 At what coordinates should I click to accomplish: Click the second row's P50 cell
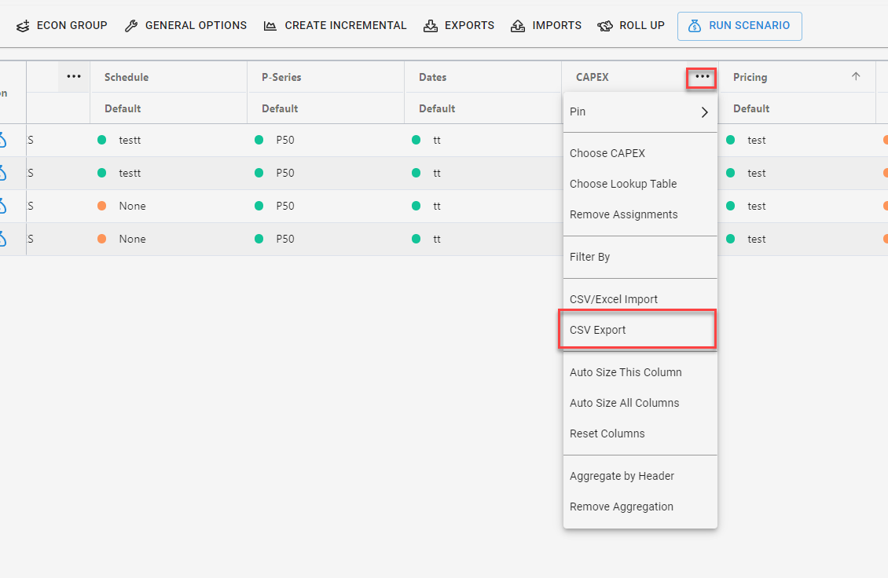(325, 174)
